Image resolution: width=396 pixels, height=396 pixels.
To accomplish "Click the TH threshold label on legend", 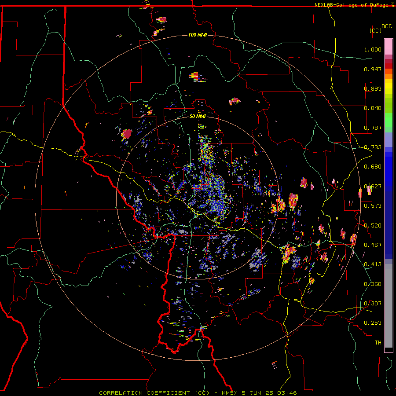I will tap(378, 343).
